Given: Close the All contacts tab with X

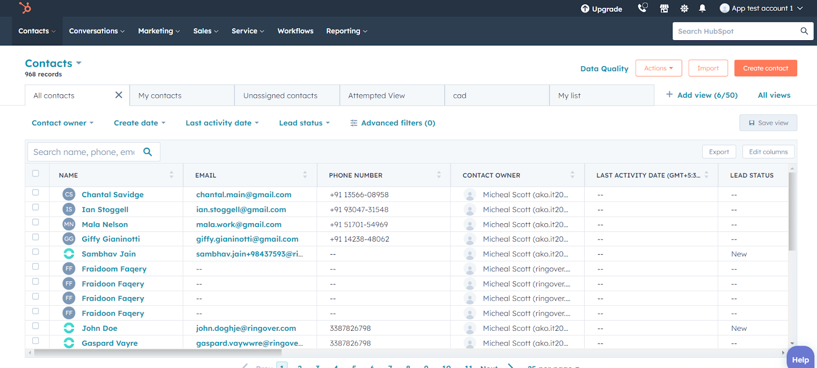Looking at the screenshot, I should pyautogui.click(x=119, y=95).
